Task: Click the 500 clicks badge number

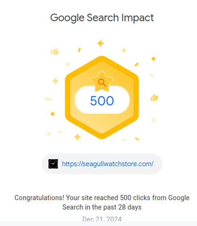Action: tap(102, 101)
